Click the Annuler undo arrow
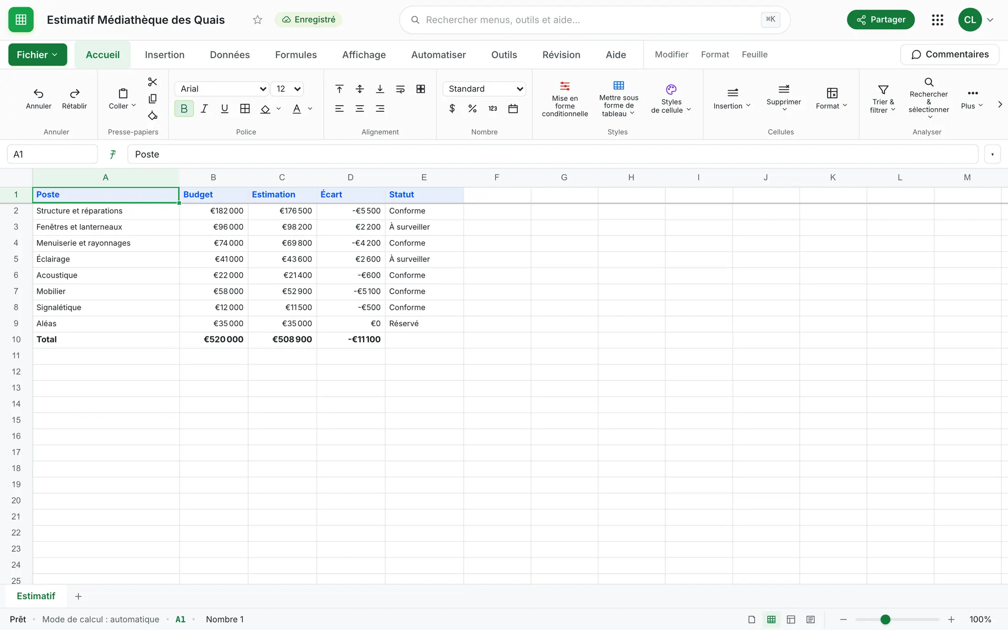The width and height of the screenshot is (1008, 630). [x=38, y=99]
